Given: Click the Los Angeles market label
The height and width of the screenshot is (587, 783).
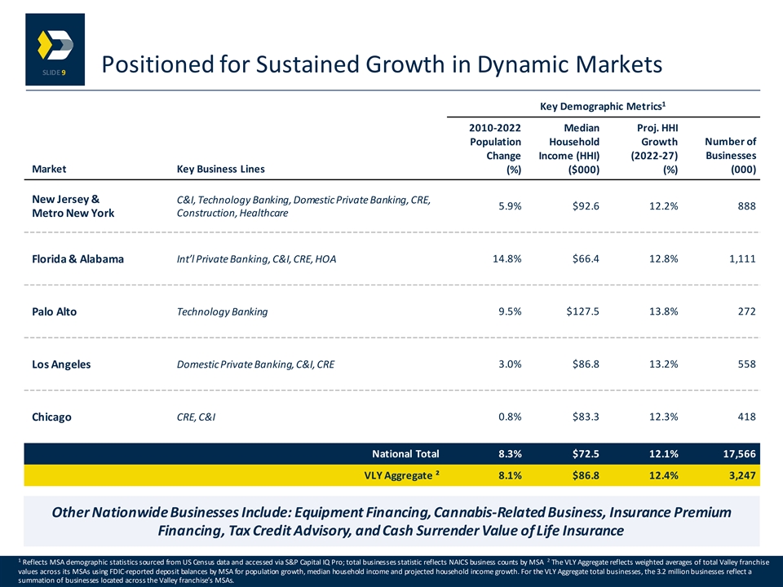Looking at the screenshot, I should point(61,364).
